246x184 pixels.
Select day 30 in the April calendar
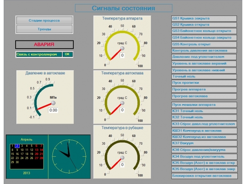pyautogui.click(x=17, y=162)
